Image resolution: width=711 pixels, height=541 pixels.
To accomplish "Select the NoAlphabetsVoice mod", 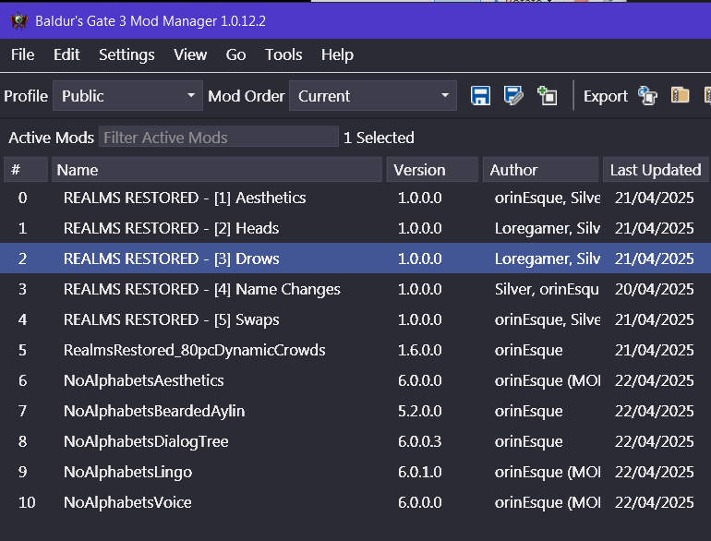I will point(355,501).
